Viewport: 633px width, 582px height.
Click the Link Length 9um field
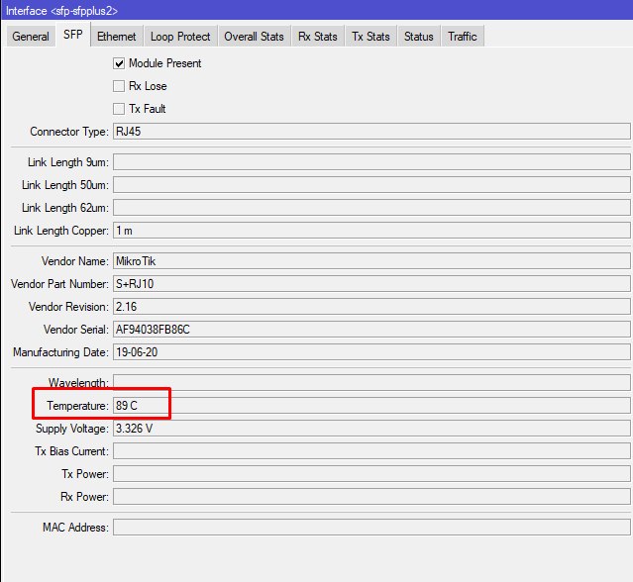coord(371,162)
